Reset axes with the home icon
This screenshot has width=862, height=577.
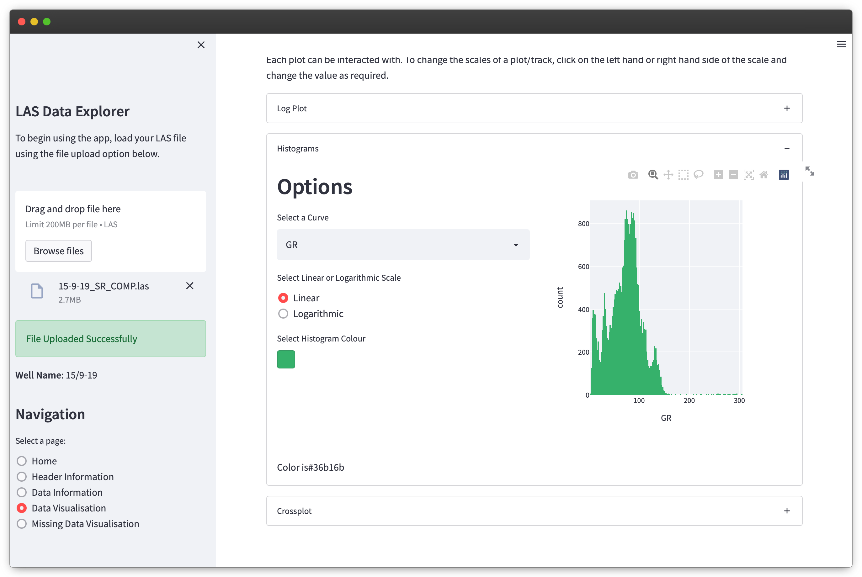(764, 175)
